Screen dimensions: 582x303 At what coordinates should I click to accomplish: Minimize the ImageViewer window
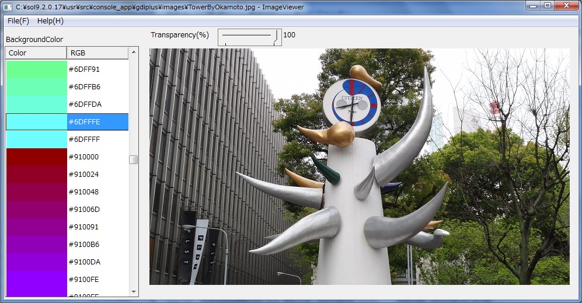coord(533,6)
